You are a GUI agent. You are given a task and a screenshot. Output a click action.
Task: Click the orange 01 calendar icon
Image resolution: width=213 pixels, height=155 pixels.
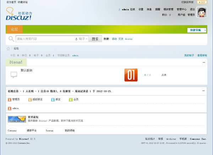[x=131, y=75]
